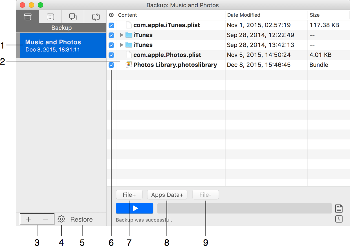Click the Apps Data+ button
The width and height of the screenshot is (350, 246).
(x=167, y=195)
